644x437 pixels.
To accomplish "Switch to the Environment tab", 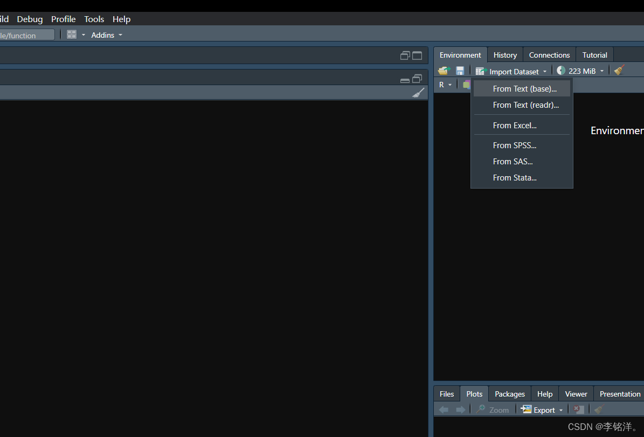I will (460, 55).
